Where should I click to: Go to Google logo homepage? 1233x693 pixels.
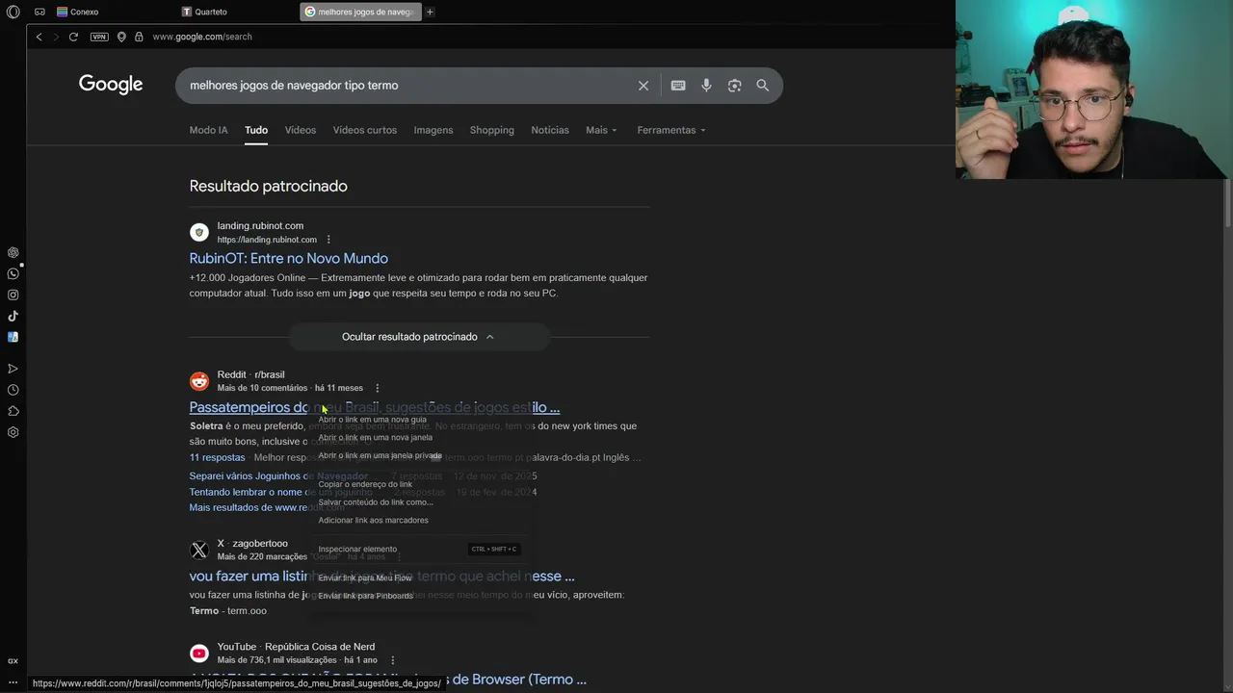coord(111,85)
